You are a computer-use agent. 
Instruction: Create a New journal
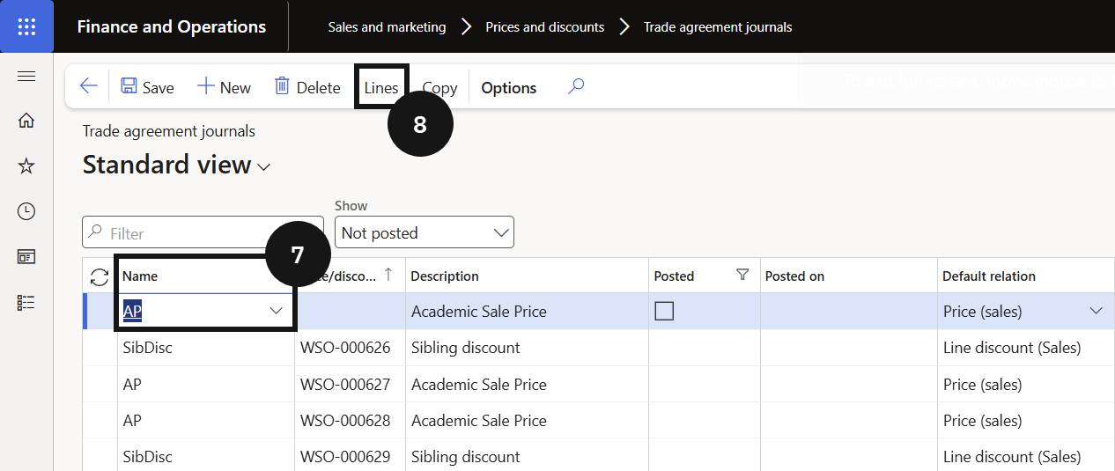224,87
